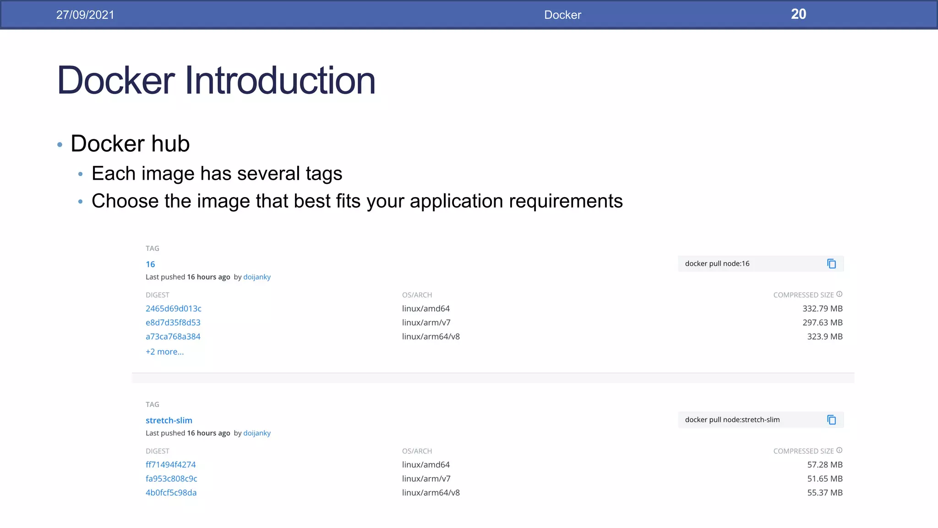Viewport: 938px width, 528px height.
Task: Expand the +2 more digests link
Action: 164,352
